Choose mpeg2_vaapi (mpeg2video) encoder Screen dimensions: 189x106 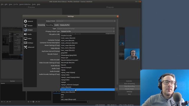tap(87, 77)
